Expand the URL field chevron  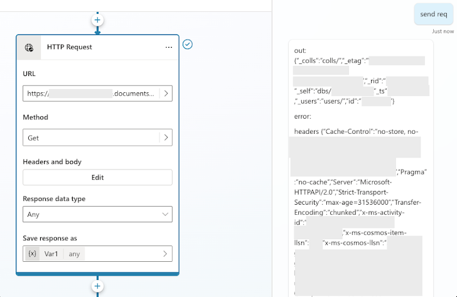tap(165, 94)
